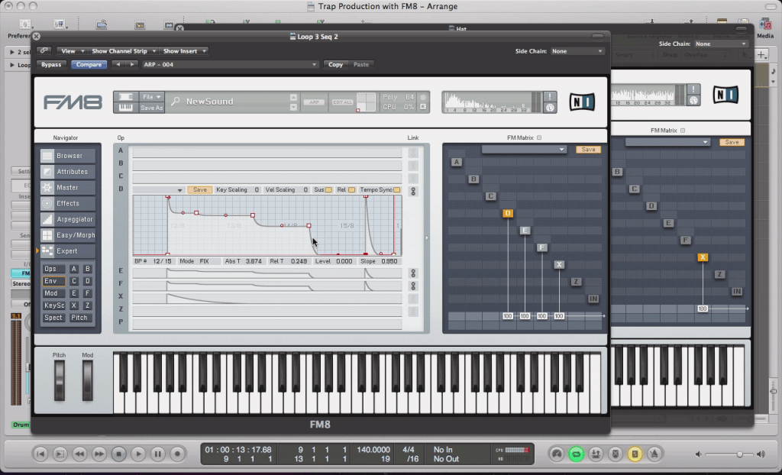Click the Native Instruments NI logo
Image resolution: width=782 pixels, height=475 pixels.
(583, 102)
